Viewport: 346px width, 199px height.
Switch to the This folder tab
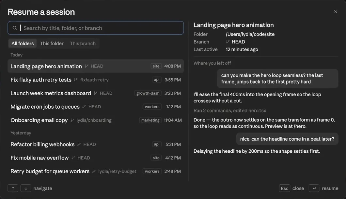pos(52,43)
